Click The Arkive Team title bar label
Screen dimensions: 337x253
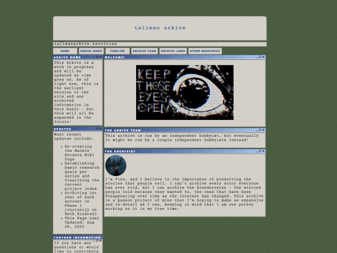pyautogui.click(x=122, y=130)
